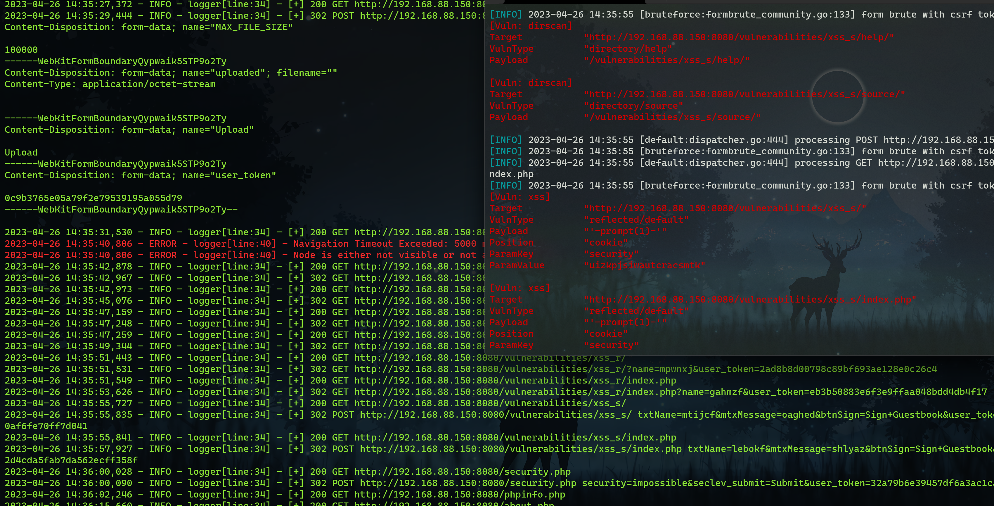994x506 pixels.
Task: Click the user_token value 0c9b3765e05a79f2e79539195a055d79
Action: click(93, 198)
